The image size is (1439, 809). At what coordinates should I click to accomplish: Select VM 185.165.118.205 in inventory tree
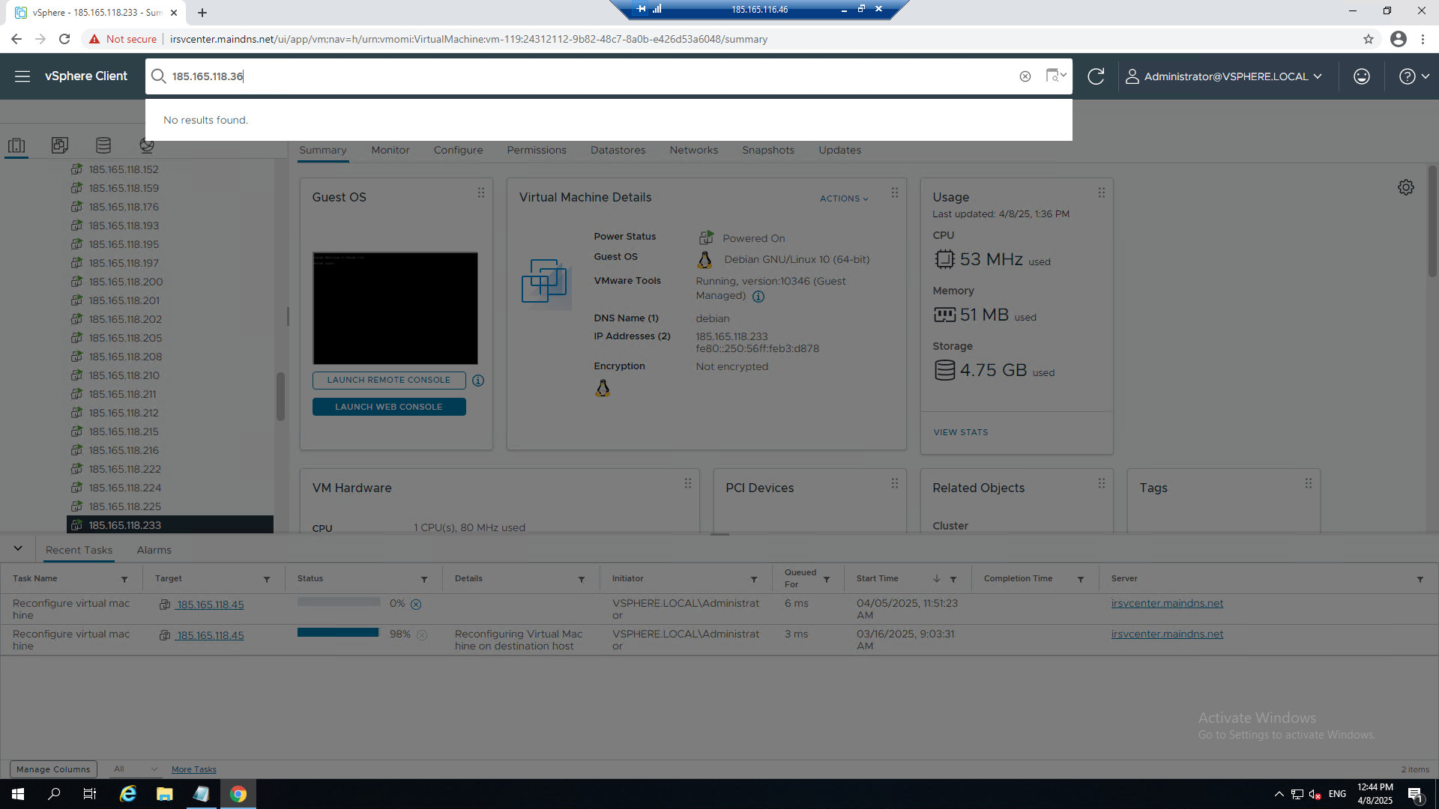(125, 338)
